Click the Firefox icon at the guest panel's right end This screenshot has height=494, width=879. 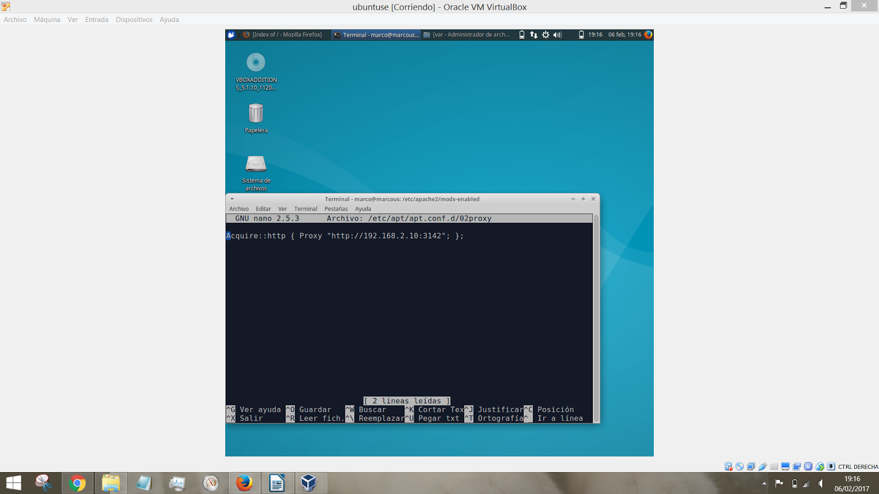click(648, 35)
